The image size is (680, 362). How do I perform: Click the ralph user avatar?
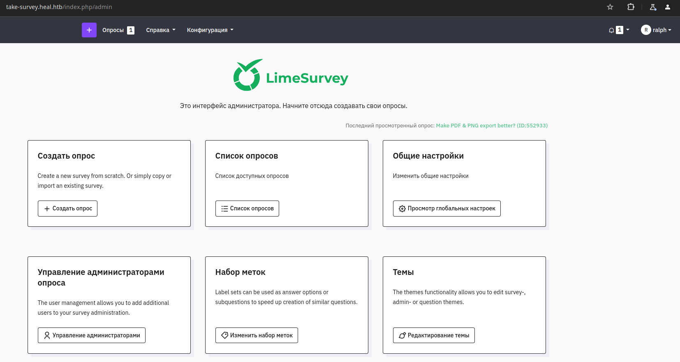(x=646, y=30)
